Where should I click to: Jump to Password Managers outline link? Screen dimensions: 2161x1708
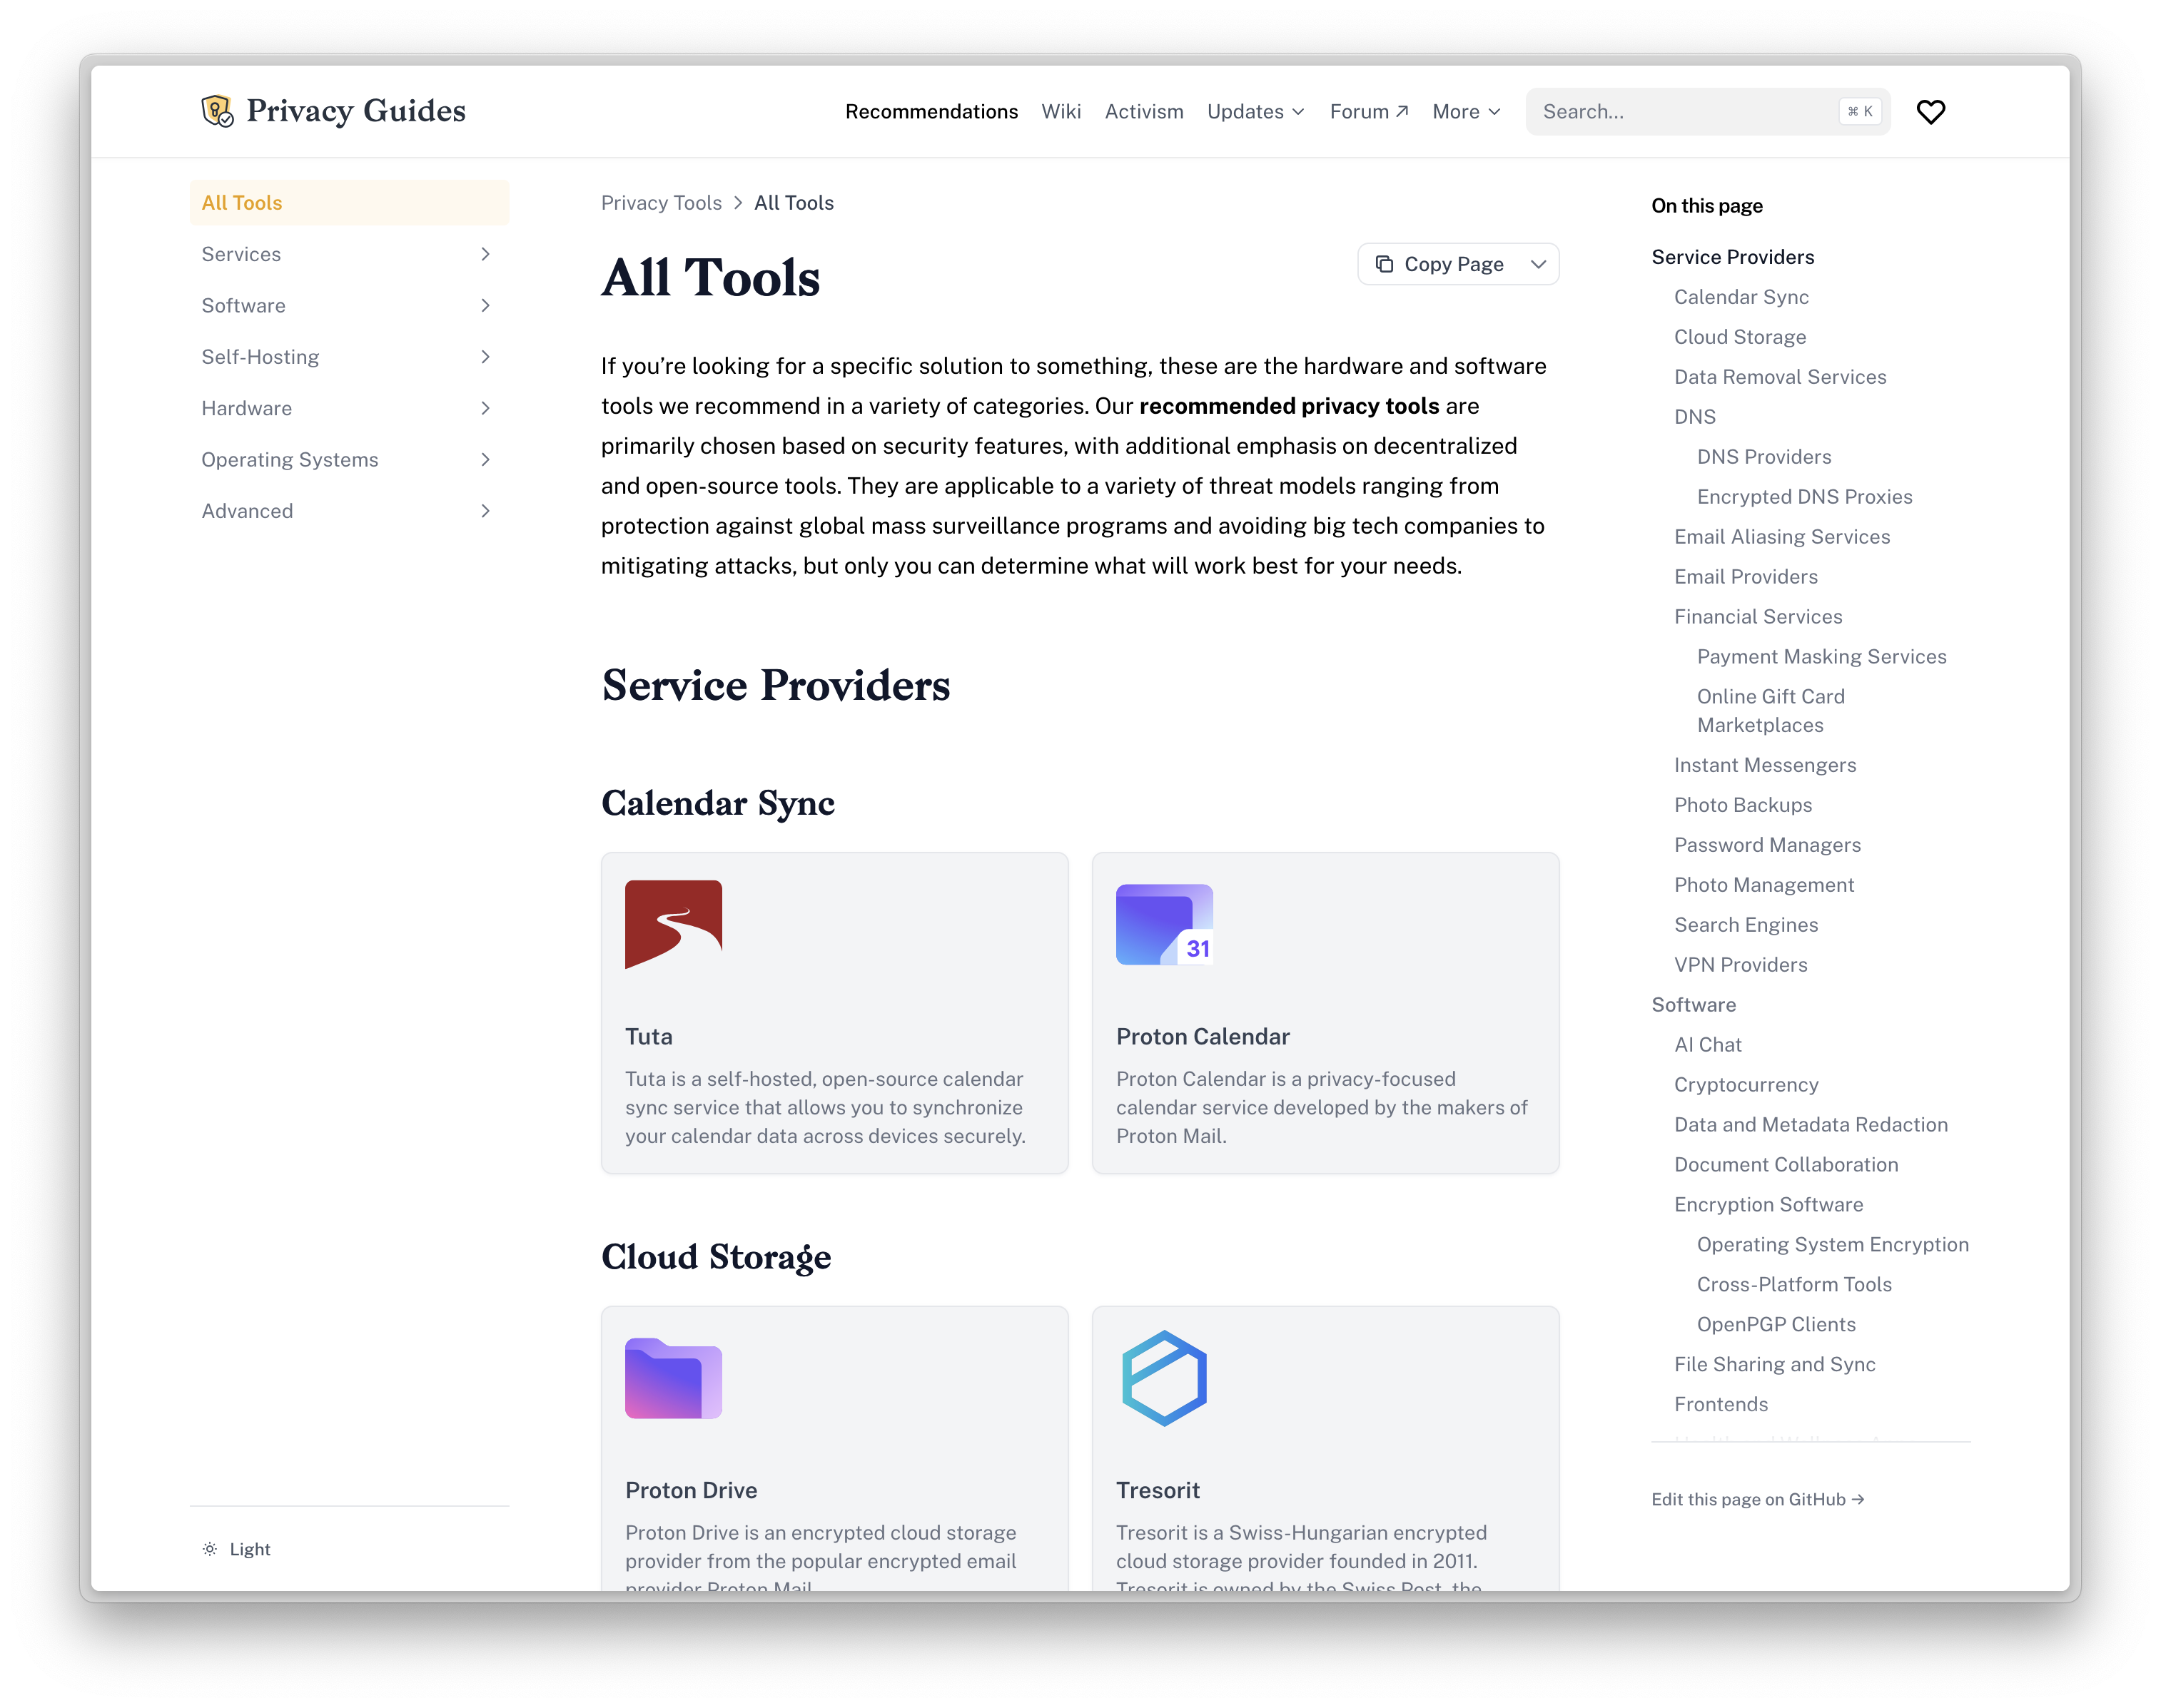point(1768,845)
